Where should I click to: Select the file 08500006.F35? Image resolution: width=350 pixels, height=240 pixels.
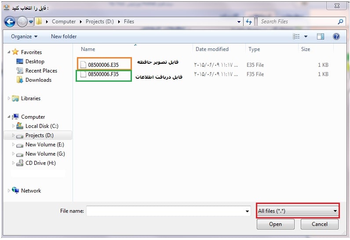103,74
